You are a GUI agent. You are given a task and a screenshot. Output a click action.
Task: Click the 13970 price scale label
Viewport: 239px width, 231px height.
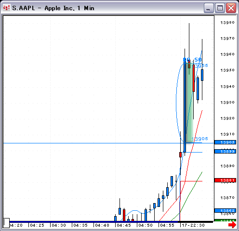tap(227, 38)
